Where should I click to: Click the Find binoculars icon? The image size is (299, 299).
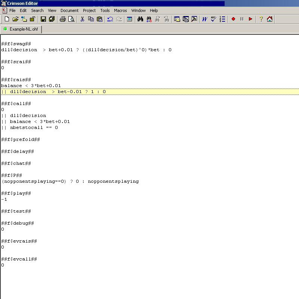140,19
